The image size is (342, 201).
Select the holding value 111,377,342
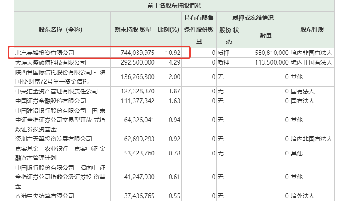click(x=137, y=101)
